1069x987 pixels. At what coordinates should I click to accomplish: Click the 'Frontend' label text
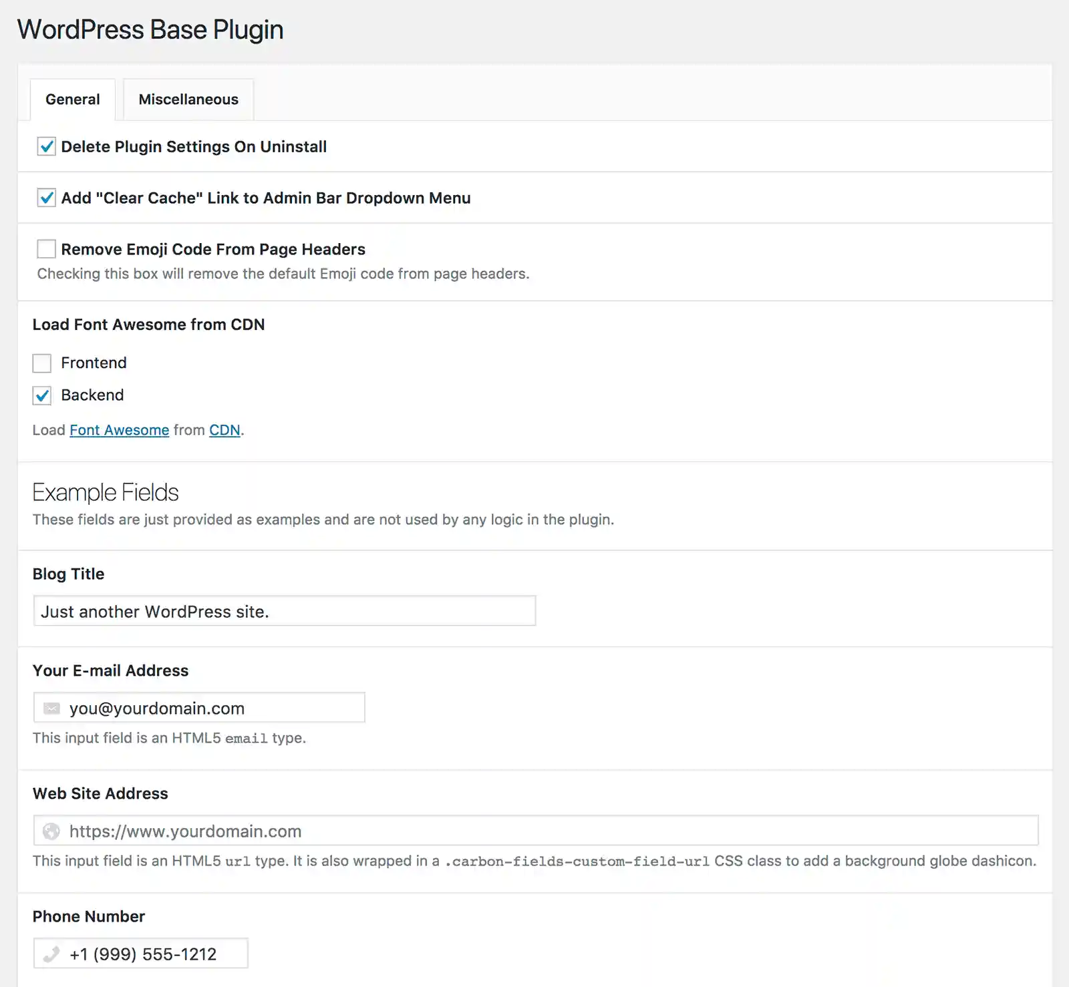click(x=94, y=363)
